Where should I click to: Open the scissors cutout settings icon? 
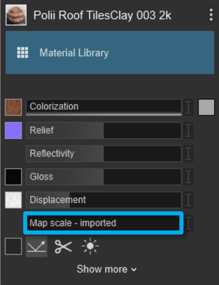63,247
